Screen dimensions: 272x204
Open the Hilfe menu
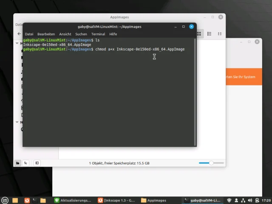tap(113, 34)
